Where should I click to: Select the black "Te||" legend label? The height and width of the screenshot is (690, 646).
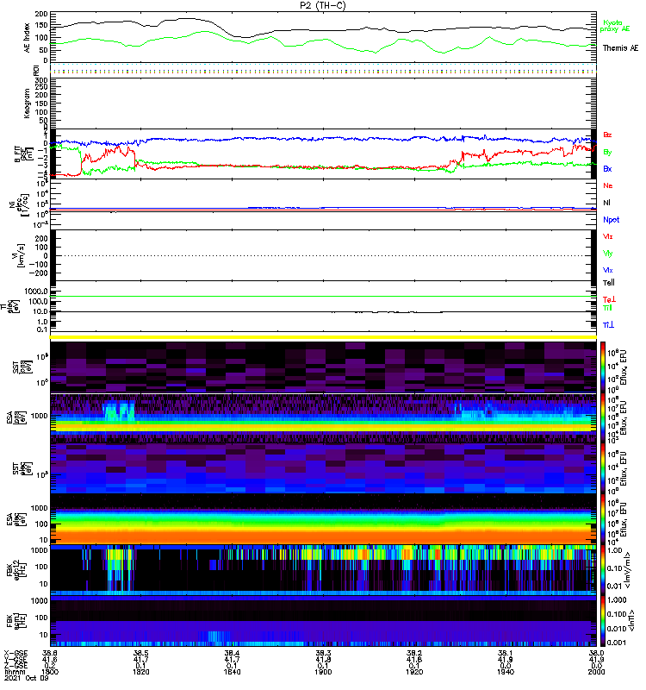pyautogui.click(x=609, y=283)
